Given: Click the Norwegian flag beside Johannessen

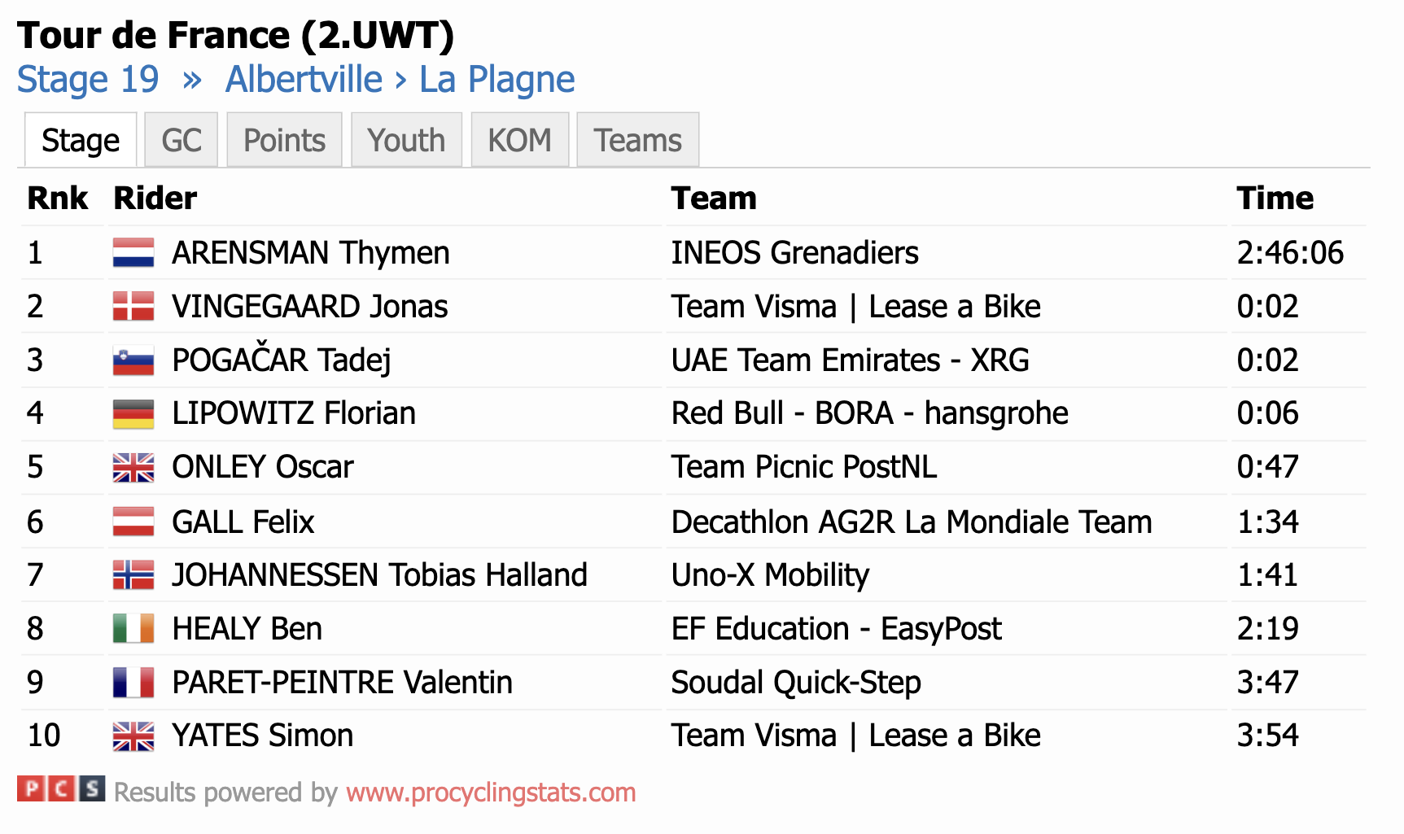Looking at the screenshot, I should coord(133,575).
